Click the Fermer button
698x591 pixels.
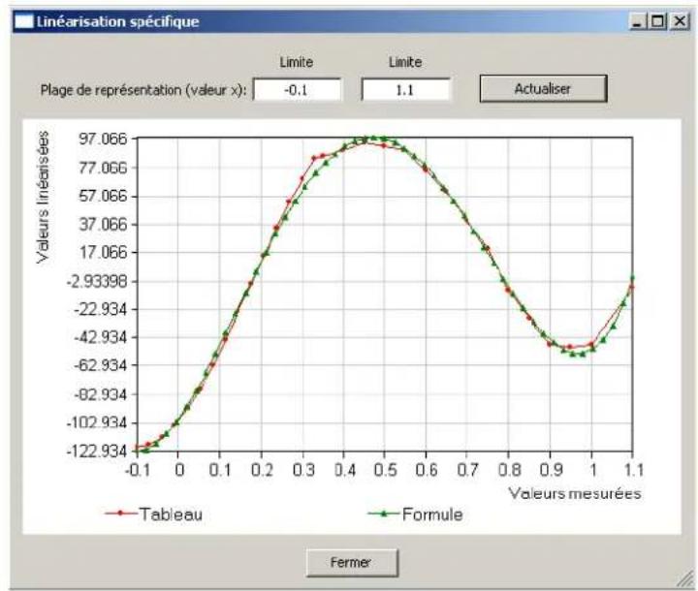(352, 563)
